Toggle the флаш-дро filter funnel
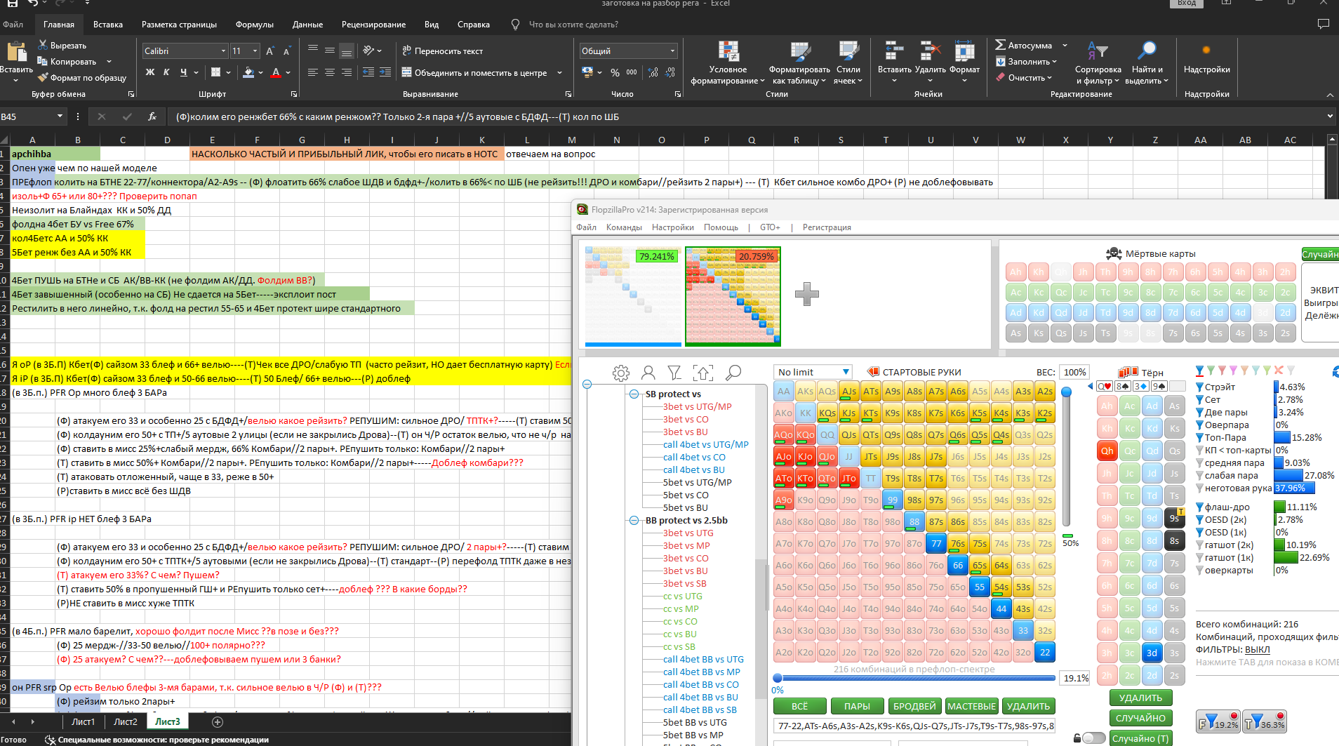The height and width of the screenshot is (746, 1339). (x=1199, y=507)
